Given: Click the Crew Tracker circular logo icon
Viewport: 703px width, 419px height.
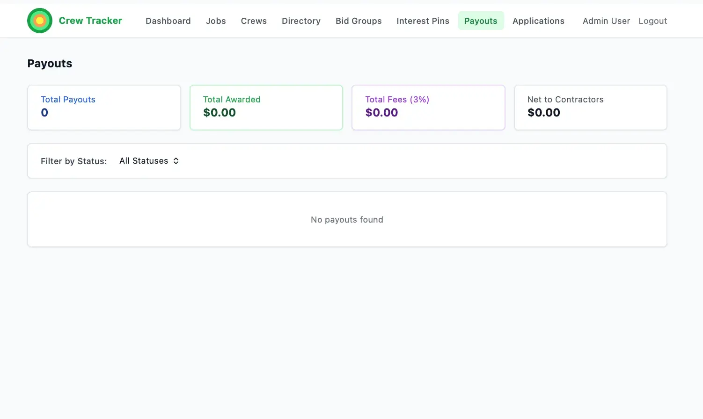Looking at the screenshot, I should click(x=40, y=21).
